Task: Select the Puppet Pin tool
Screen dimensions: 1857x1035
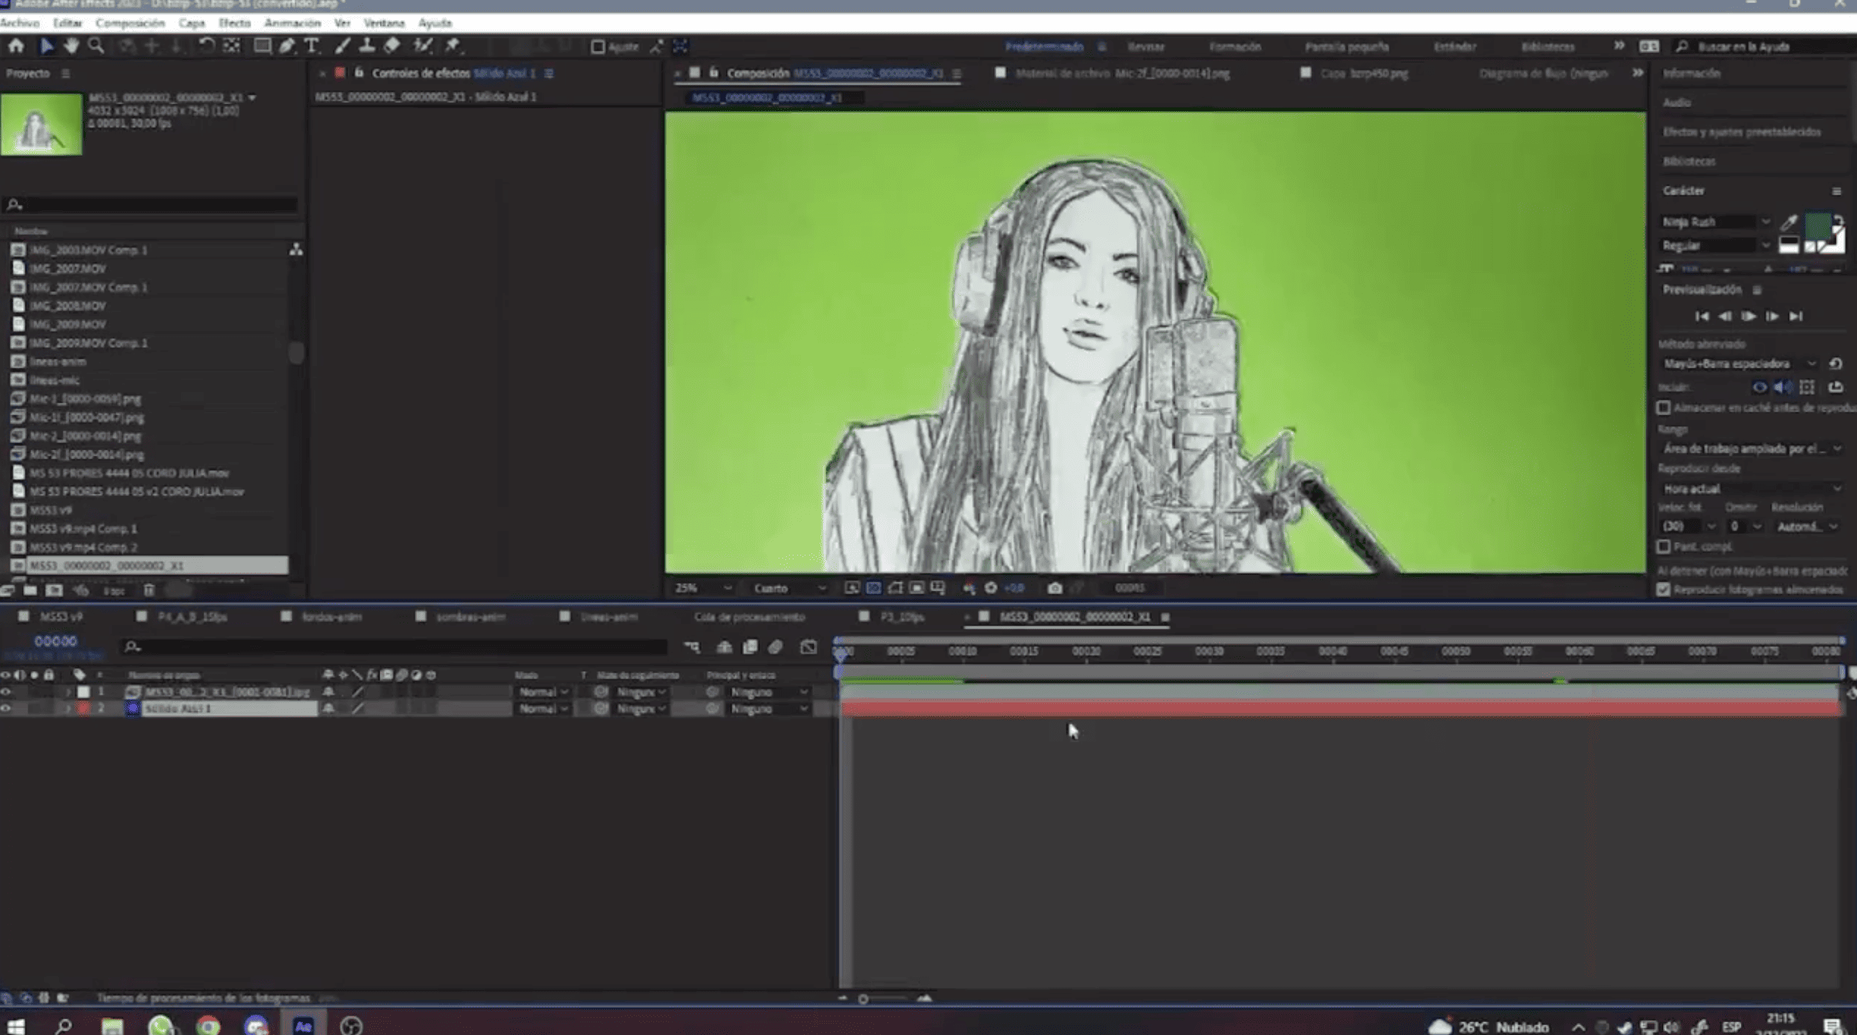Action: pyautogui.click(x=453, y=46)
